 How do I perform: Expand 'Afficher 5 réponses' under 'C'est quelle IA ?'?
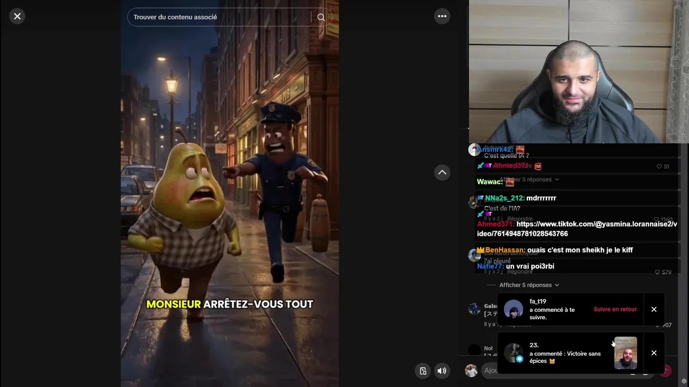529,180
